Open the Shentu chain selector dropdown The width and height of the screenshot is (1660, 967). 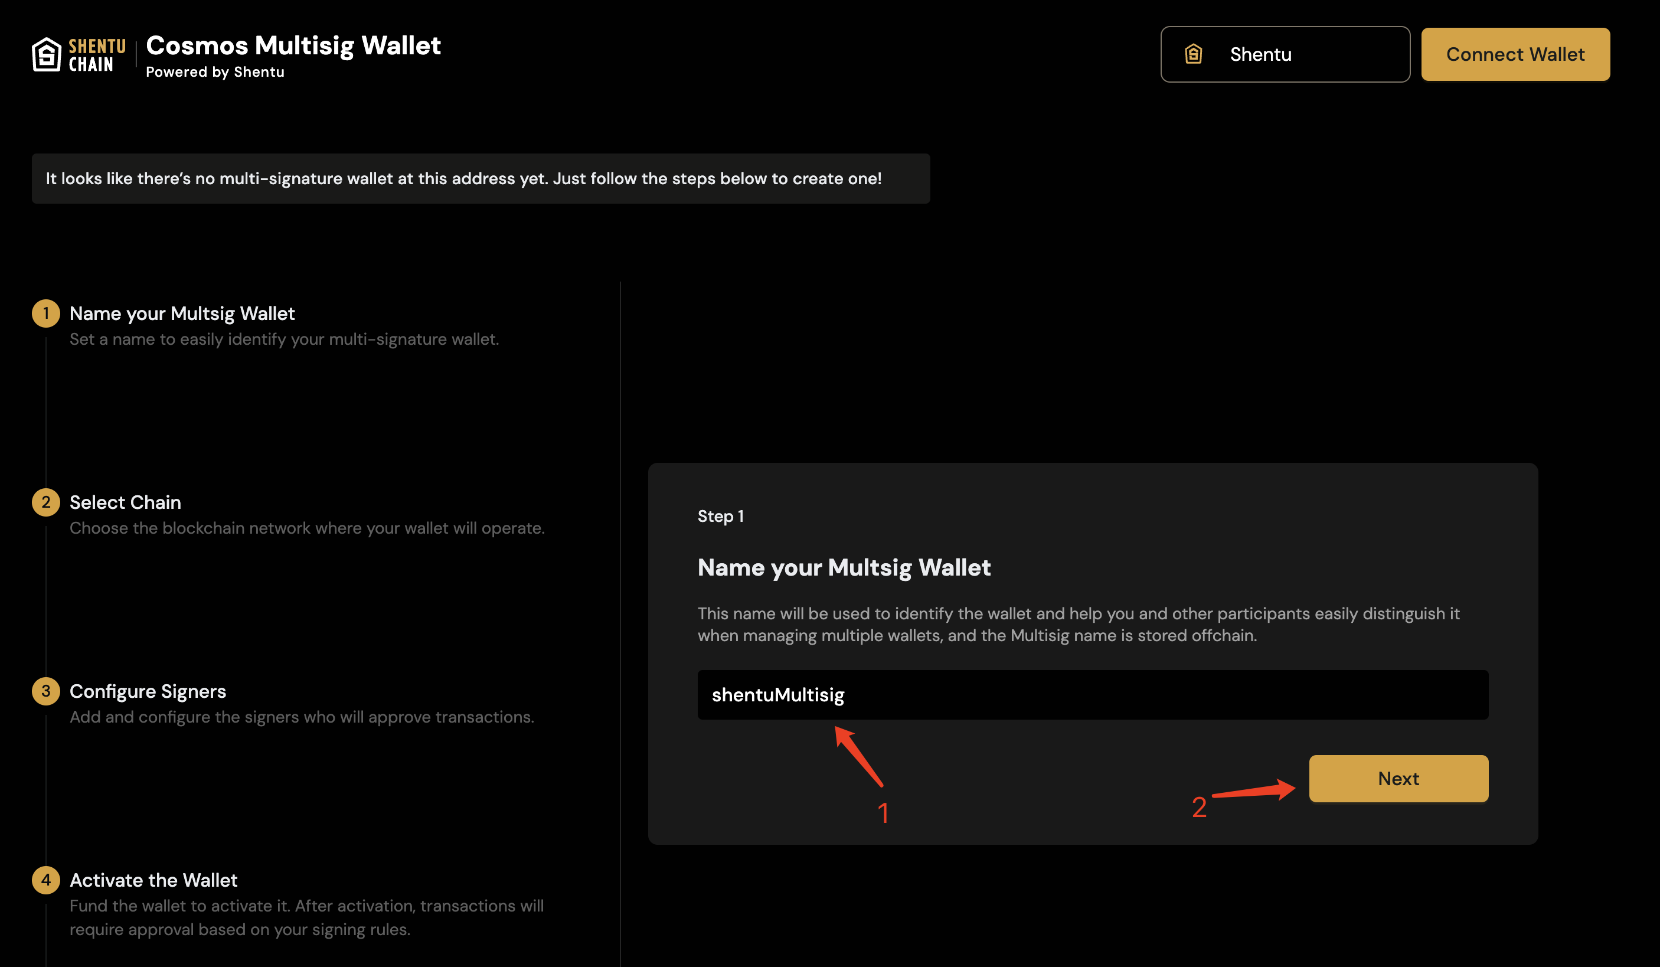[1285, 54]
